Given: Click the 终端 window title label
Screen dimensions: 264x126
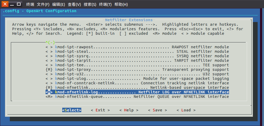Looking at the screenshot, I should click(x=30, y=5).
